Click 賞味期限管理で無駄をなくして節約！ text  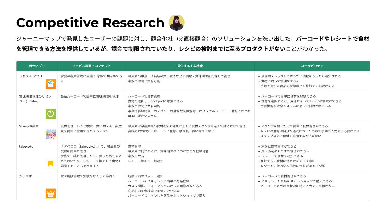click(88, 176)
